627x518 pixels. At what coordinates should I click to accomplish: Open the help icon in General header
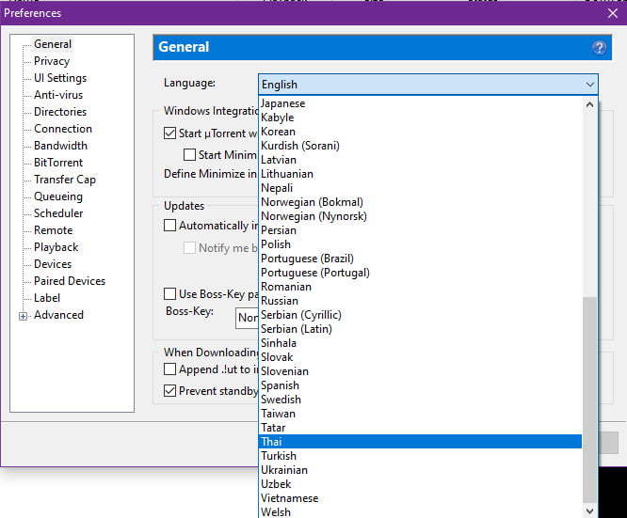click(x=599, y=48)
